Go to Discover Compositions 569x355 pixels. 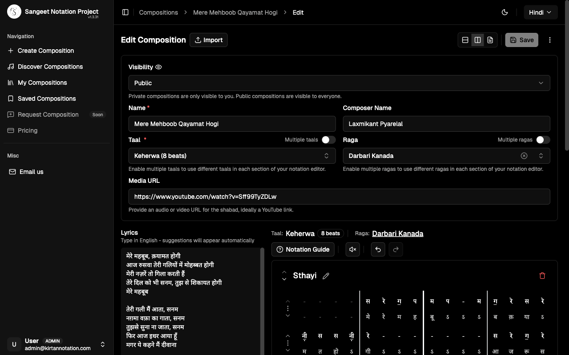pos(50,67)
